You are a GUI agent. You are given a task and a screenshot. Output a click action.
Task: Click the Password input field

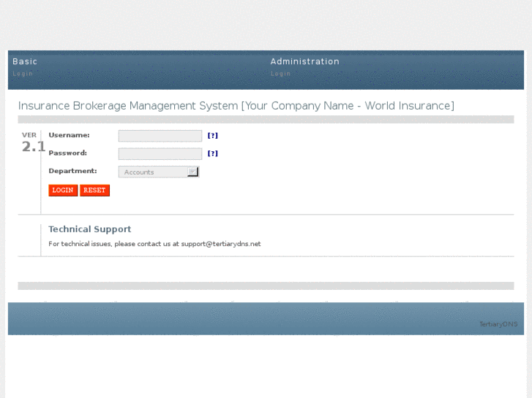tap(160, 154)
